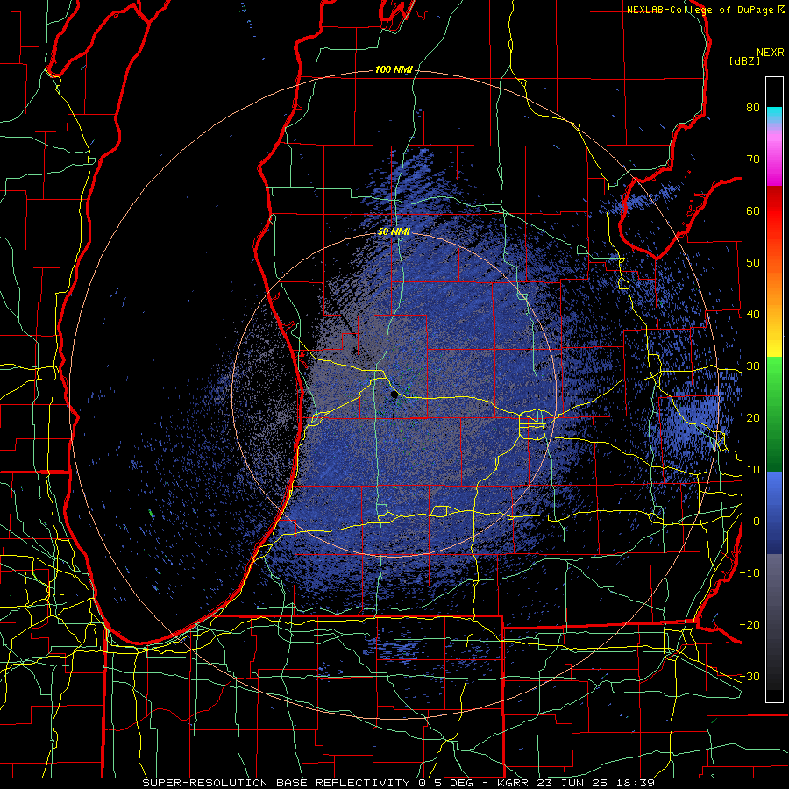Click the NEXR label above the color scale
This screenshot has height=789, width=789.
[x=770, y=53]
